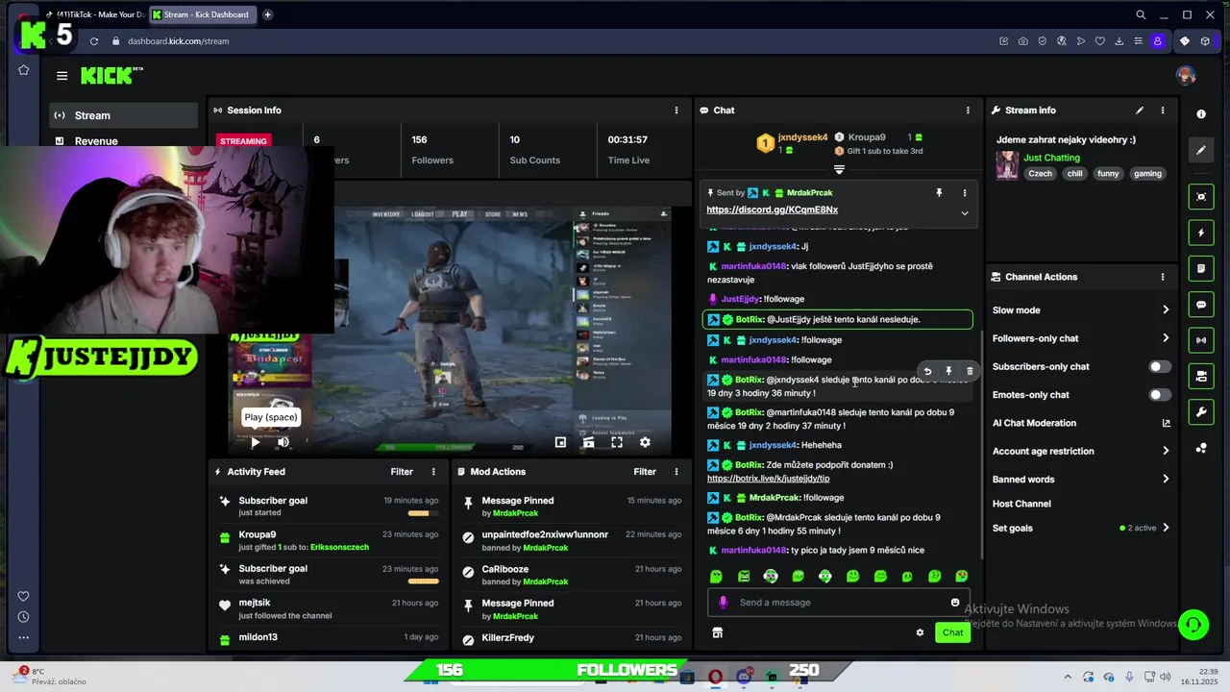Expand Slow mode options

1166,310
